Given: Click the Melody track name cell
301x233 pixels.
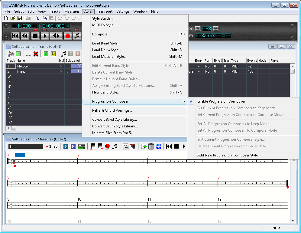Looking at the screenshot, I should click(37, 66).
